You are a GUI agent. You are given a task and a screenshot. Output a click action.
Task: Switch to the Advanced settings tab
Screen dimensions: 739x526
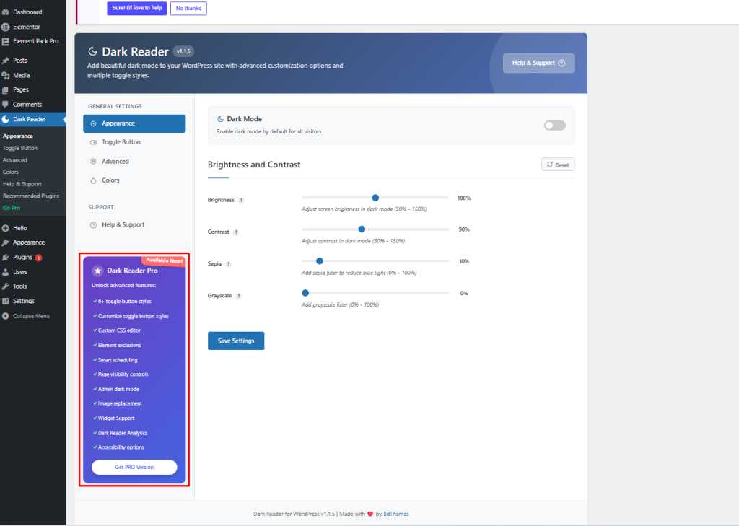tap(134, 161)
